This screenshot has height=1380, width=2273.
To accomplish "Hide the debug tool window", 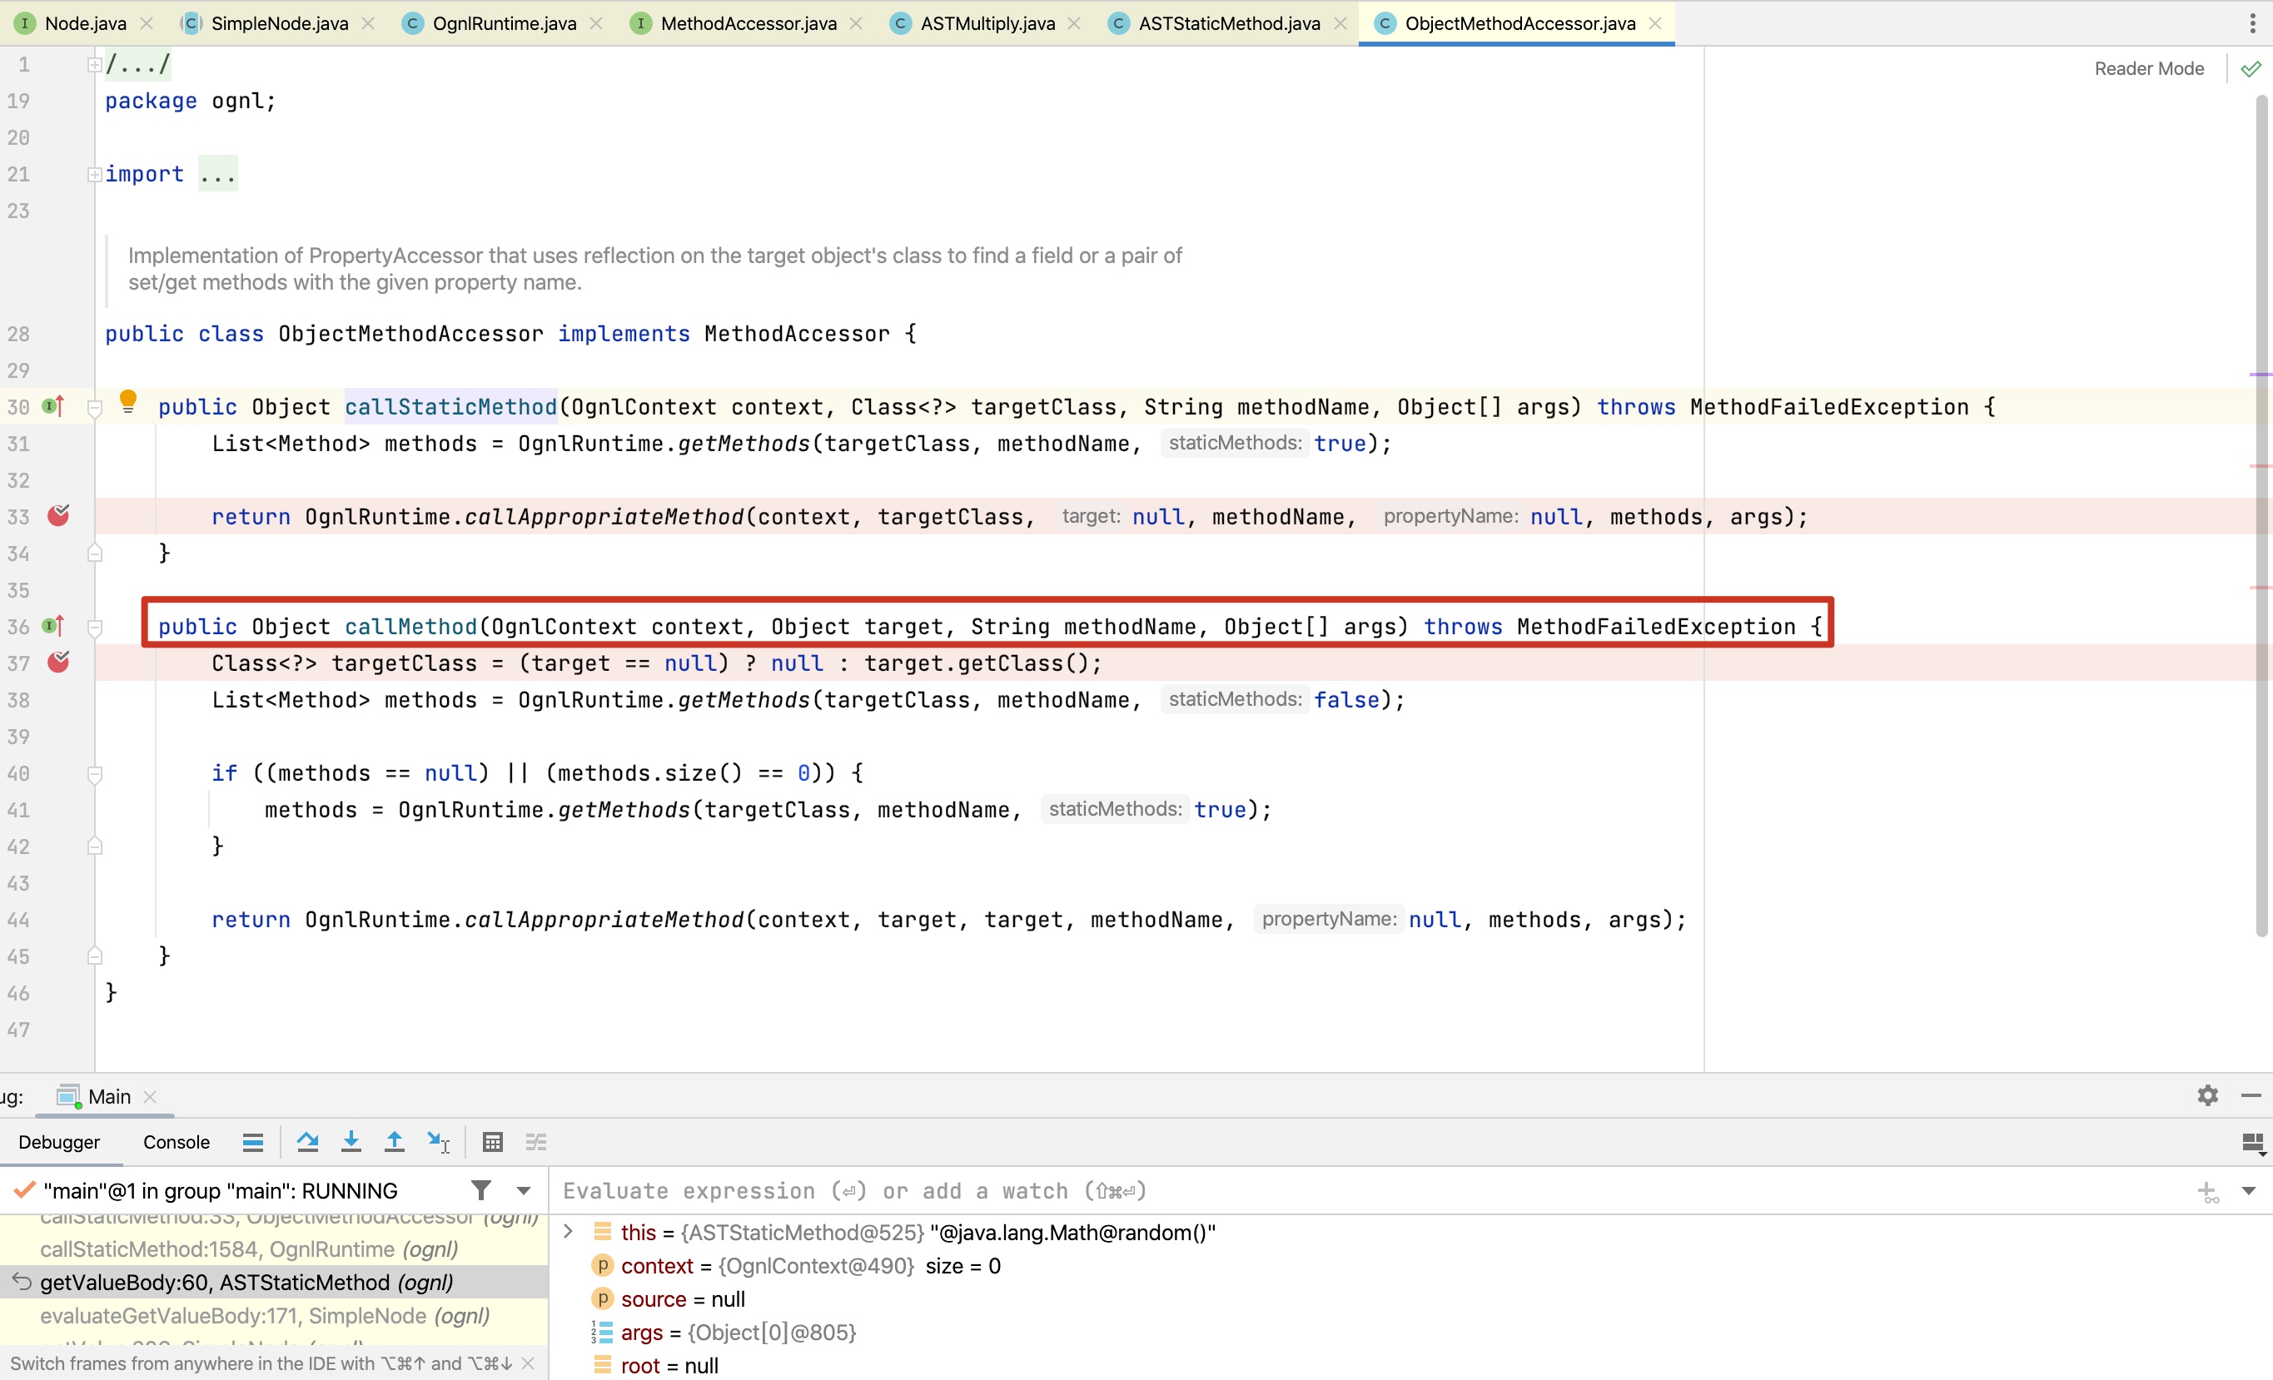I will 2250,1095.
